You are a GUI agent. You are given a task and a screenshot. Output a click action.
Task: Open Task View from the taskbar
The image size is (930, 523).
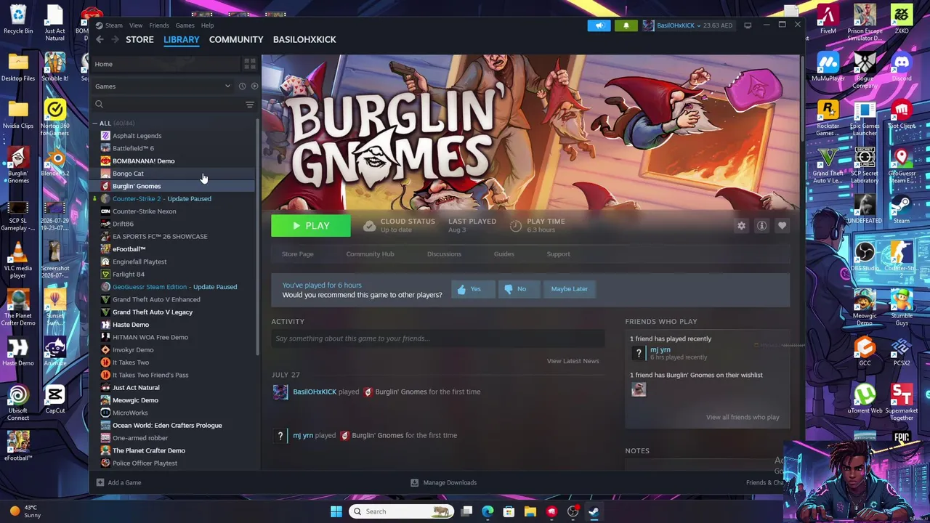466,511
